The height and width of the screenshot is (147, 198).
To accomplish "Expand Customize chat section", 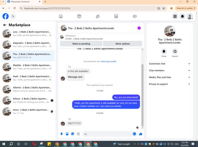I will 169,64.
